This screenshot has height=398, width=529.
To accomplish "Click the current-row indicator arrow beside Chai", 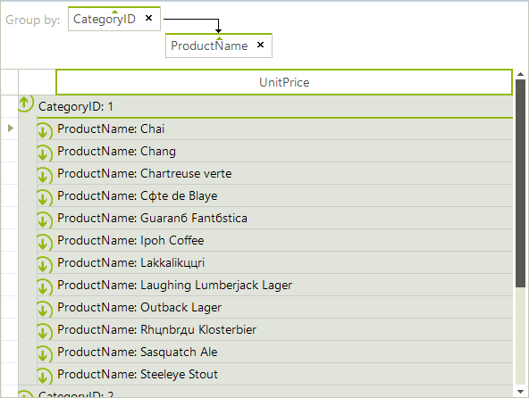I will click(11, 129).
